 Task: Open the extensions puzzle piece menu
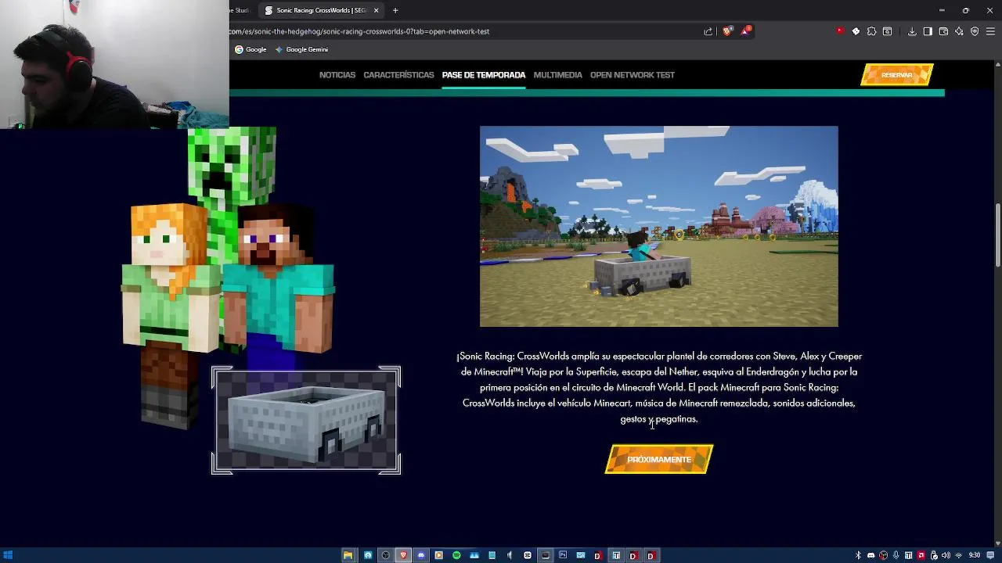point(871,31)
